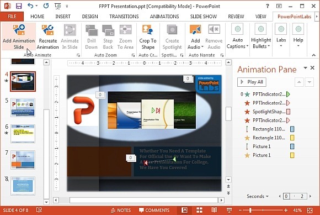Open Comments pane from status bar

[x=154, y=210]
